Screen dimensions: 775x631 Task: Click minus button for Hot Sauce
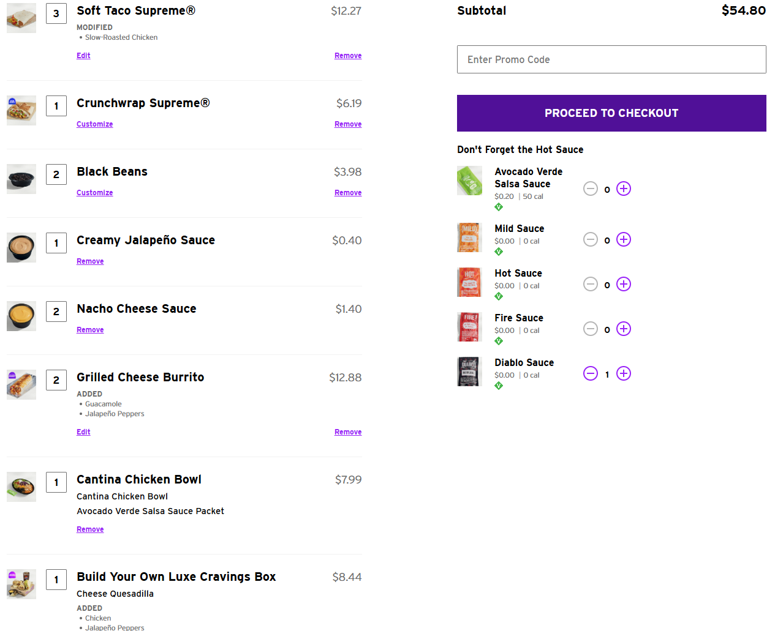point(591,284)
